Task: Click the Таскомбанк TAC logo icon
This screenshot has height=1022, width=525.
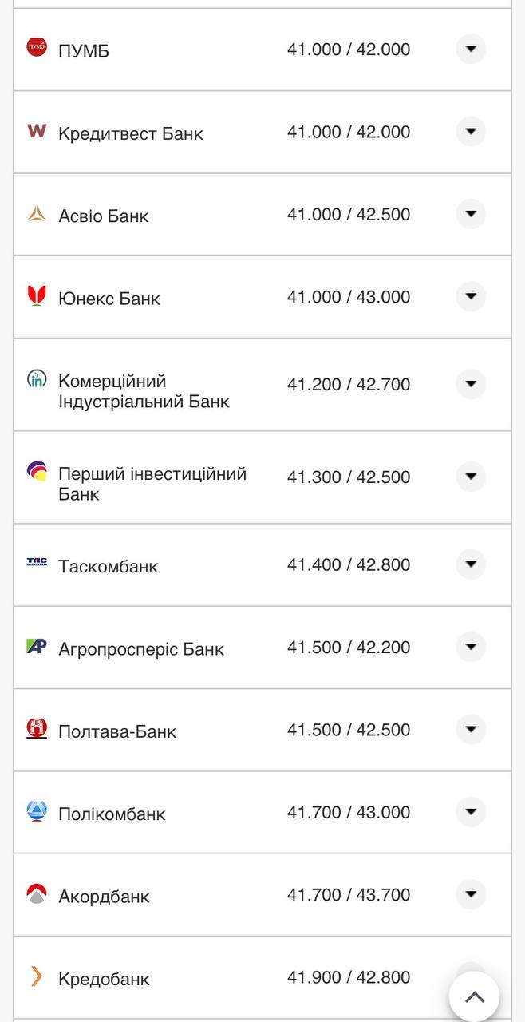Action: [37, 562]
